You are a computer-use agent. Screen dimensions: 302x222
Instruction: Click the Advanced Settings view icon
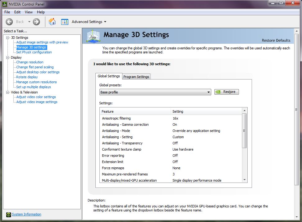point(65,22)
